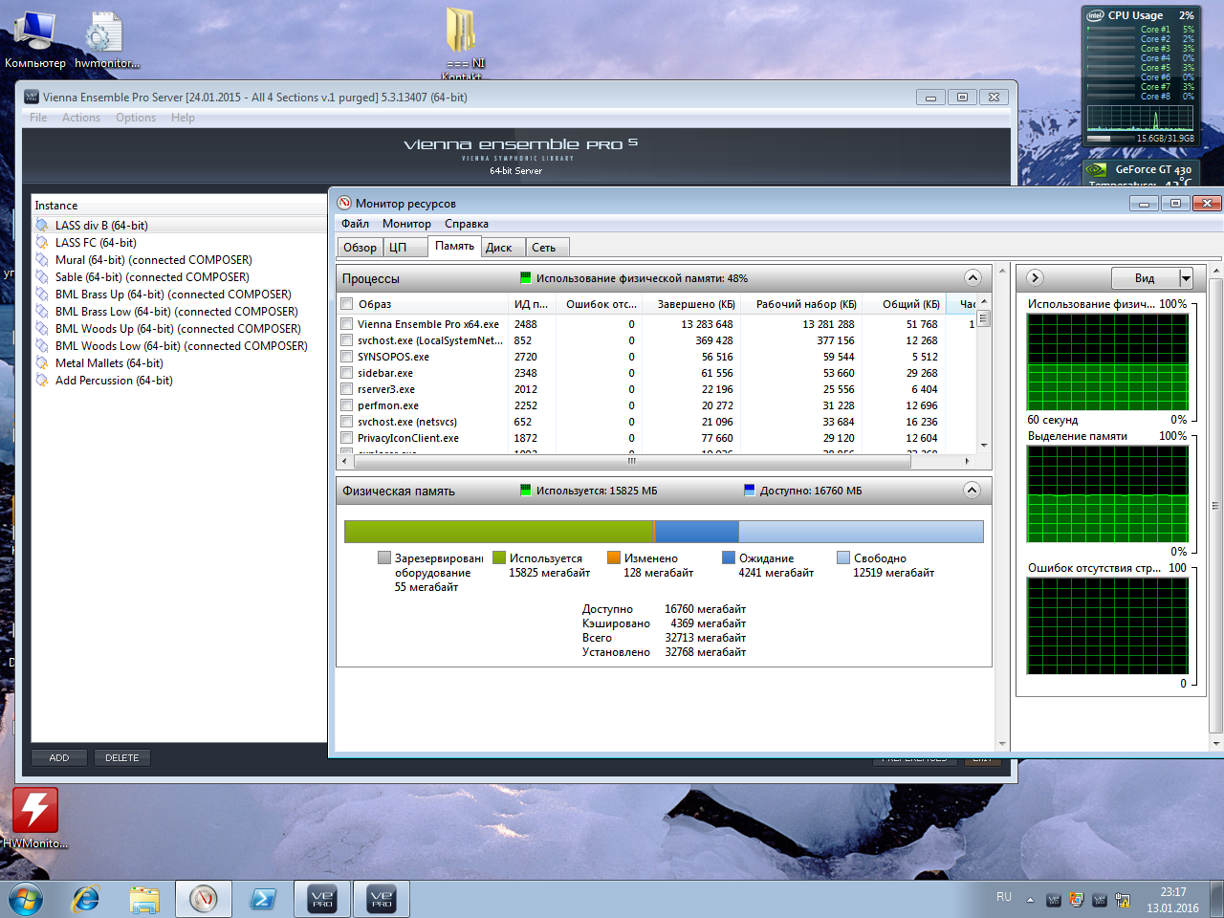1224x918 pixels.
Task: Check the PrivacyIconClient.exe process box
Action: pyautogui.click(x=347, y=438)
